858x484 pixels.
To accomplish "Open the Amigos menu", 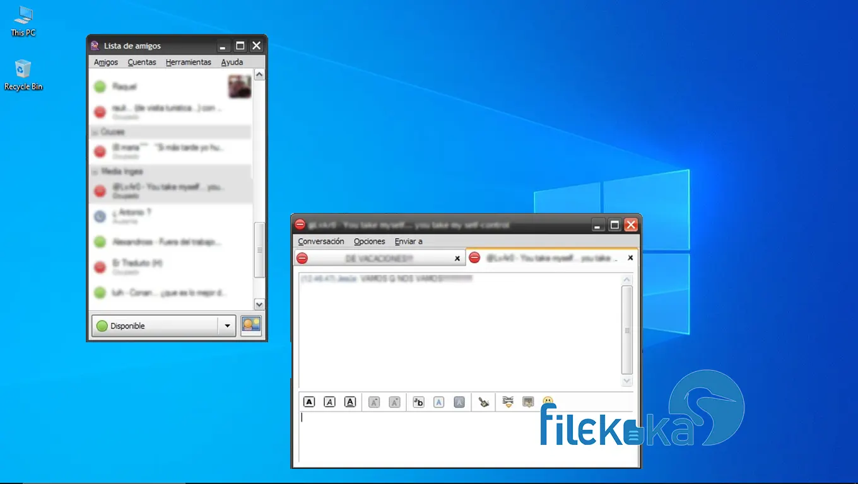I will 106,62.
